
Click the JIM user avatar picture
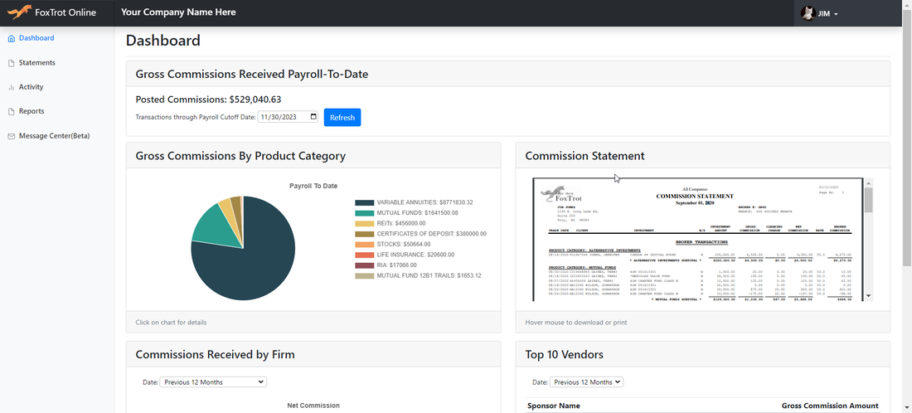click(808, 13)
